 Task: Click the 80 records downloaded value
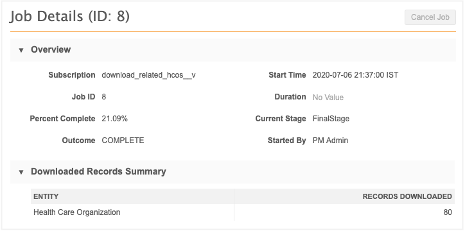click(448, 212)
